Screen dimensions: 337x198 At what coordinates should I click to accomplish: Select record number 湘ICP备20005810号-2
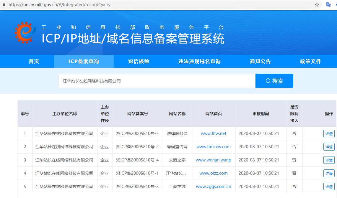[137, 147]
